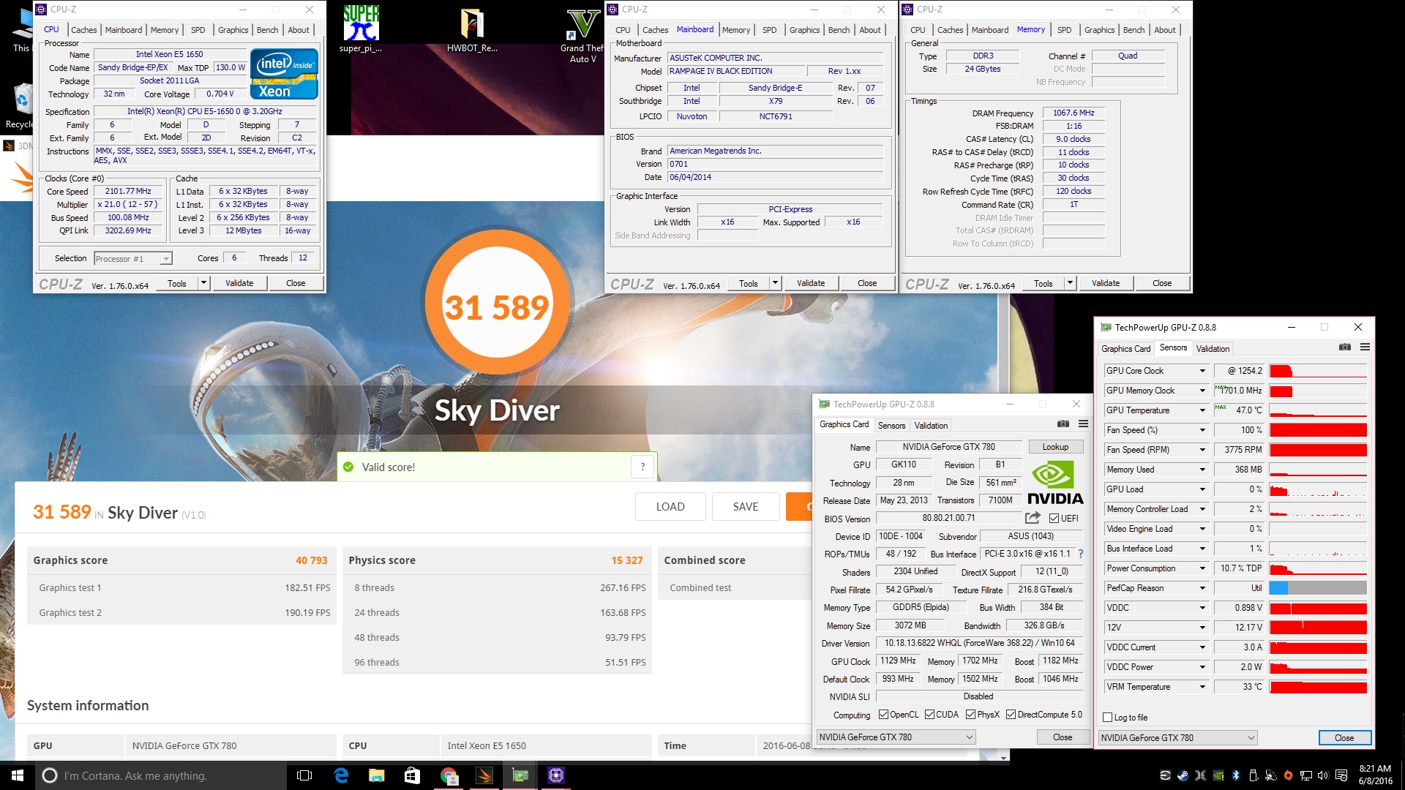Screen dimensions: 1405x790
Task: Open the Tools dropdown arrow in CPU-Z Memory window
Action: coord(1071,283)
